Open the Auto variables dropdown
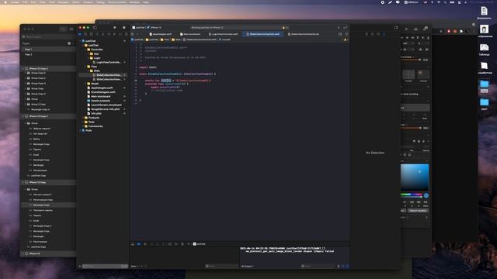The width and height of the screenshot is (497, 279). pyautogui.click(x=135, y=267)
